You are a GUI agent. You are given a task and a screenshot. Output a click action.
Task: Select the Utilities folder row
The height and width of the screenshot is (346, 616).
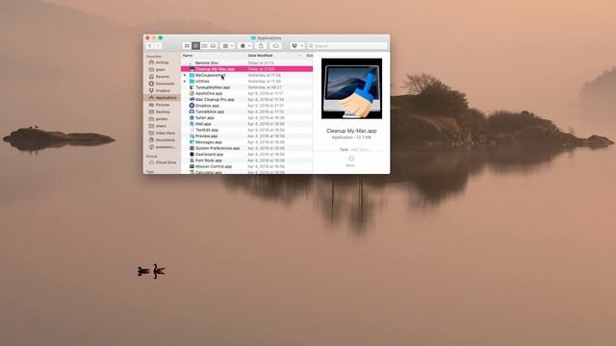tap(246, 81)
